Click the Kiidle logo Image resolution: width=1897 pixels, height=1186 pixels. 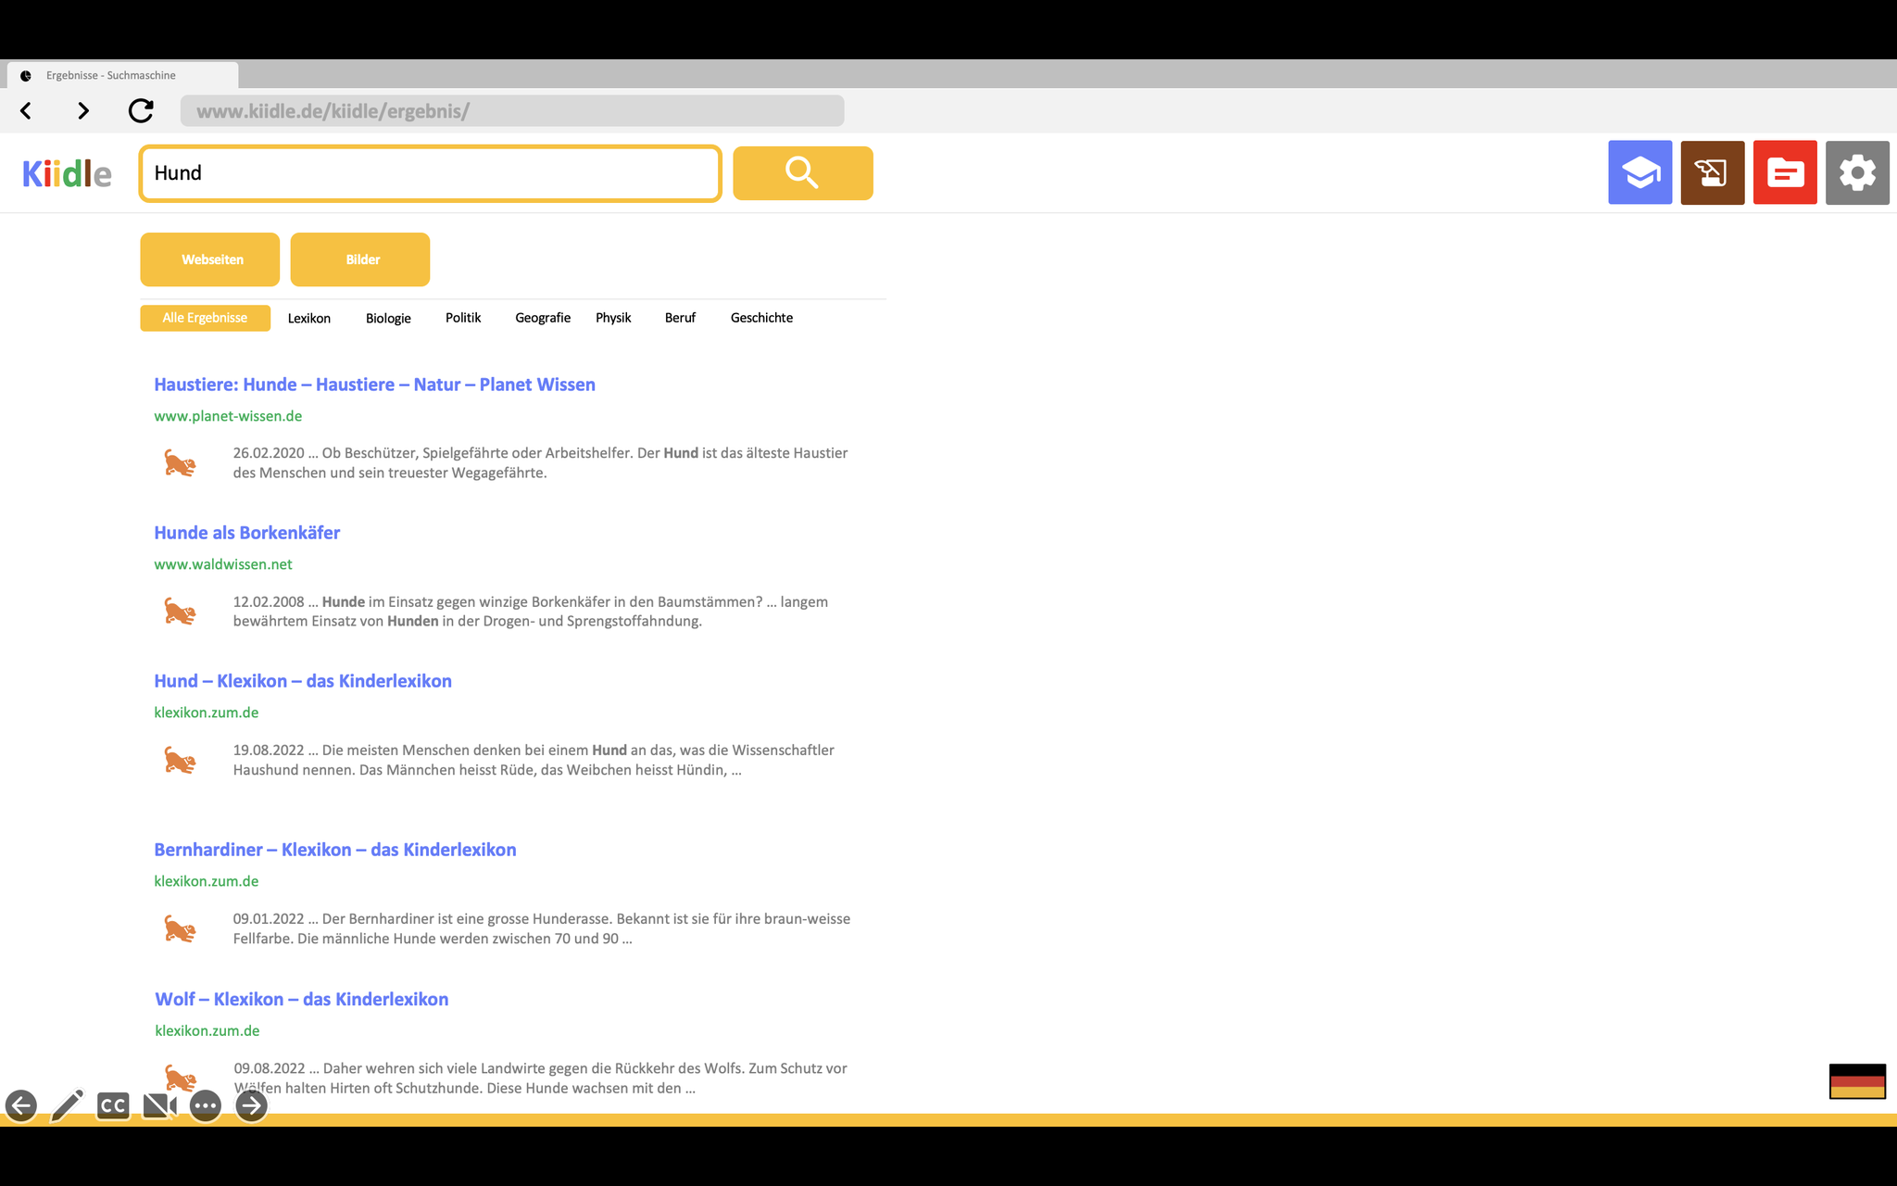(67, 173)
